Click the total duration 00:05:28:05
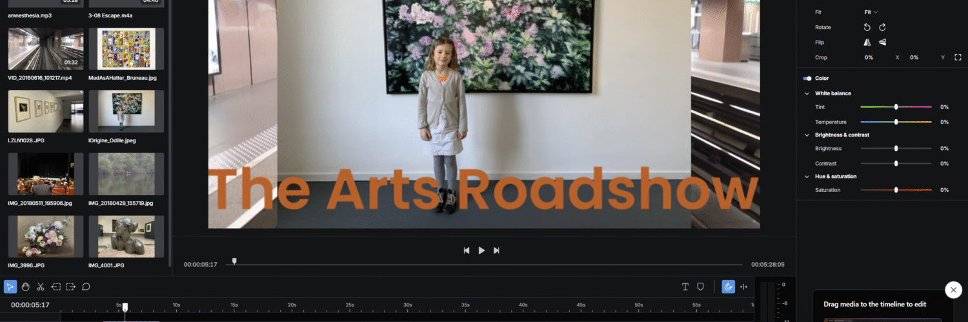 click(x=767, y=265)
